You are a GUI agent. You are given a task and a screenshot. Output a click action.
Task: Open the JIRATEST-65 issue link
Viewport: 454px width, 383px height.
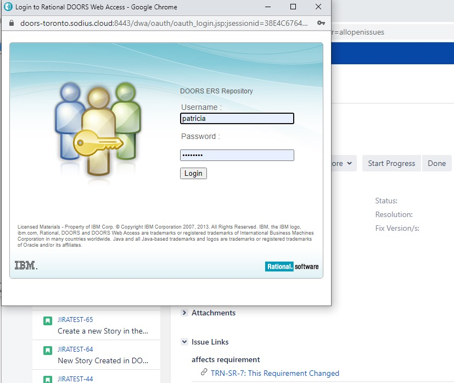click(x=75, y=320)
